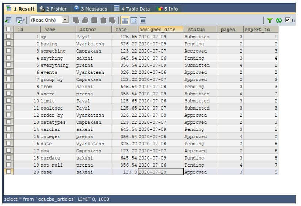
Task: Open the 3 Messages tab
Action: coord(91,9)
